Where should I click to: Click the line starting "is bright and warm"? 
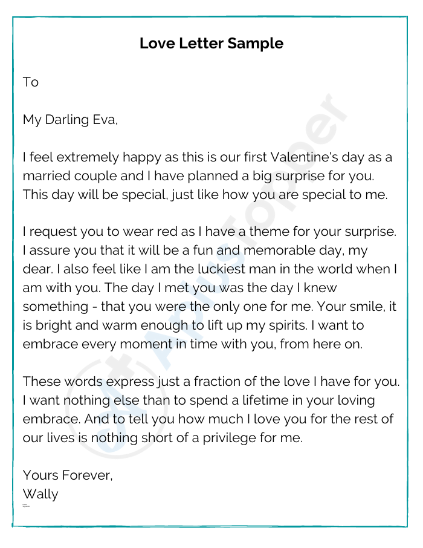pos(193,325)
